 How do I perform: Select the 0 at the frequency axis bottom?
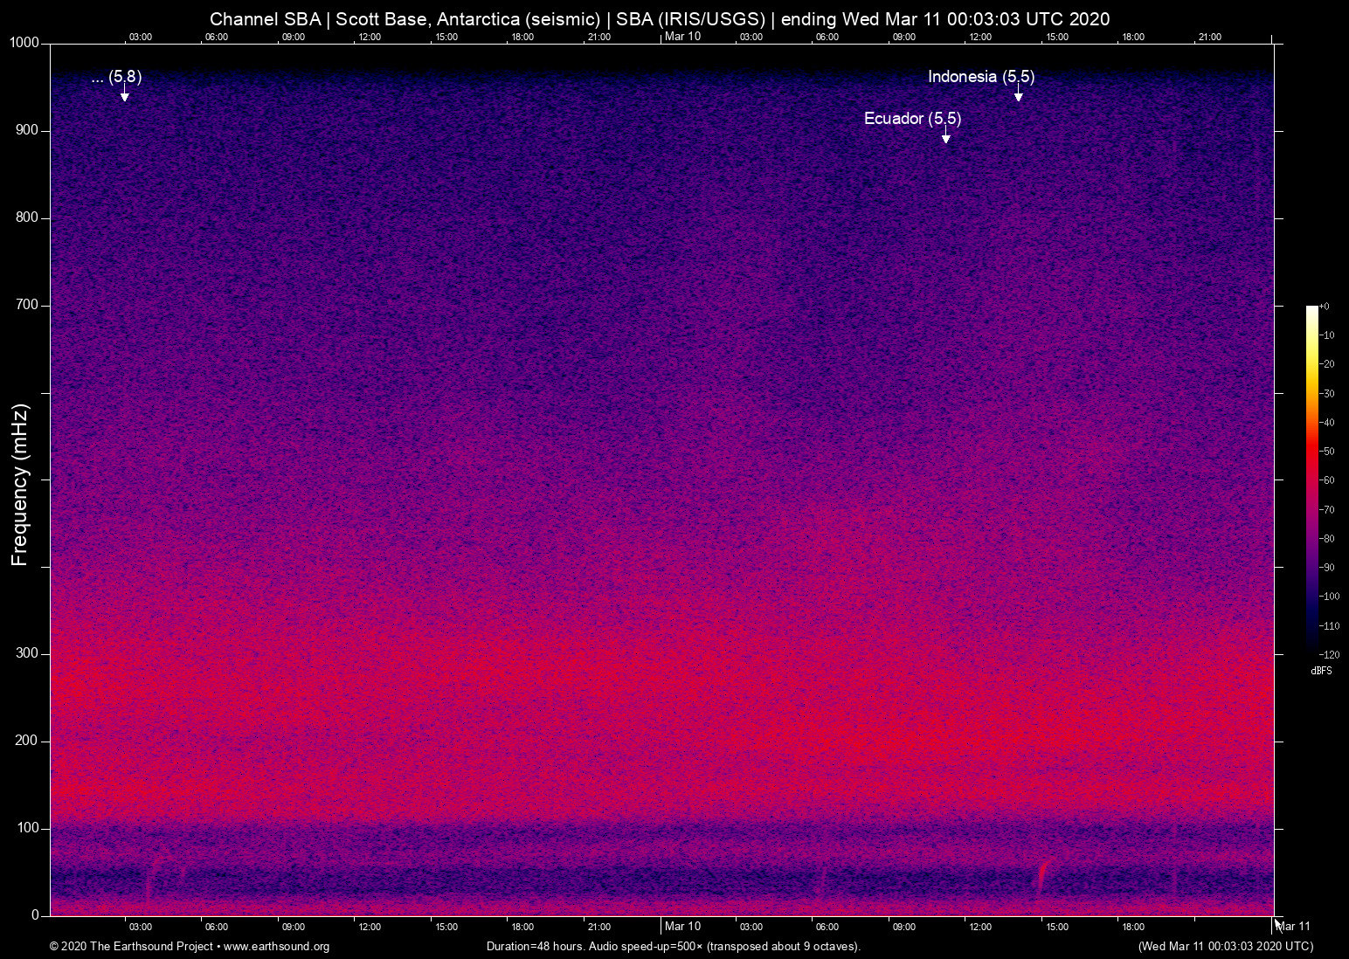pos(35,914)
